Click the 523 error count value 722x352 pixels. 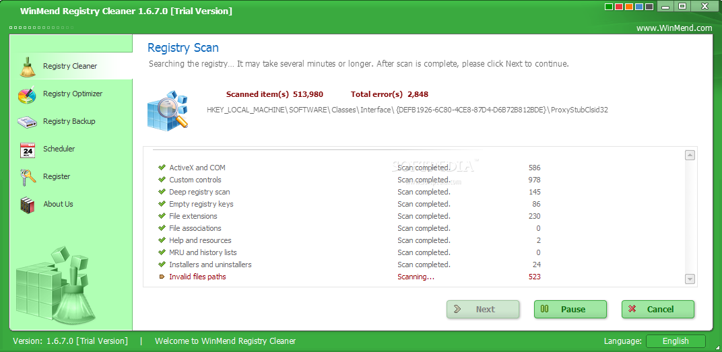pyautogui.click(x=535, y=277)
